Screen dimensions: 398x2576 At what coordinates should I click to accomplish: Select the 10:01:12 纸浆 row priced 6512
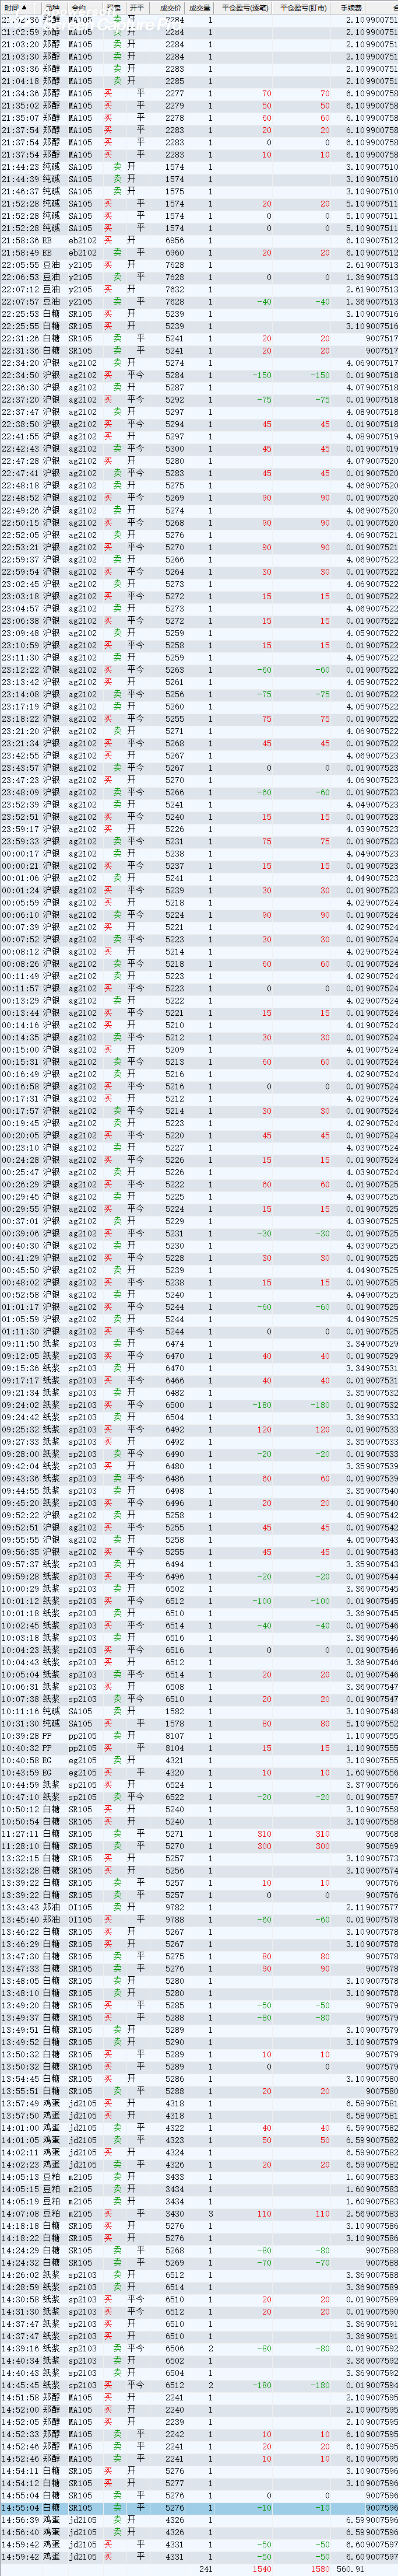pyautogui.click(x=199, y=1601)
